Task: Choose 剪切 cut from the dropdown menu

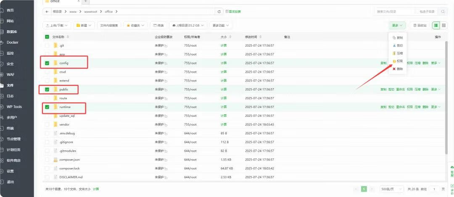Action: tap(398, 45)
